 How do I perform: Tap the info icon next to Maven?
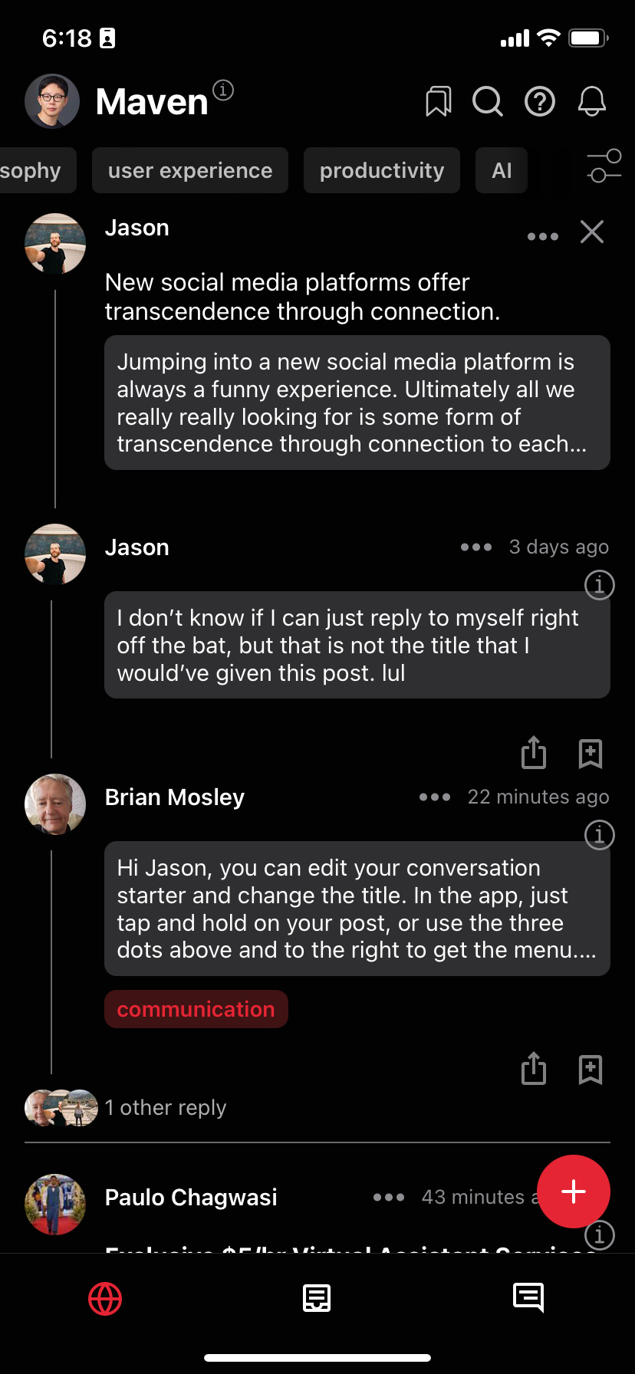point(223,90)
